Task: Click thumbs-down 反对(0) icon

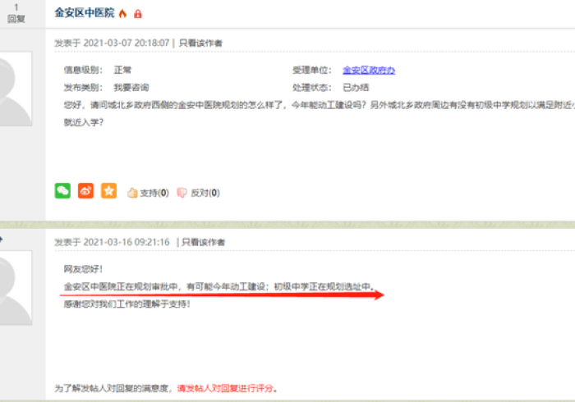Action: click(182, 193)
